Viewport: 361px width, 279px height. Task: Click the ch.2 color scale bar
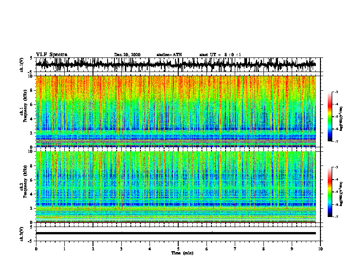click(330, 192)
